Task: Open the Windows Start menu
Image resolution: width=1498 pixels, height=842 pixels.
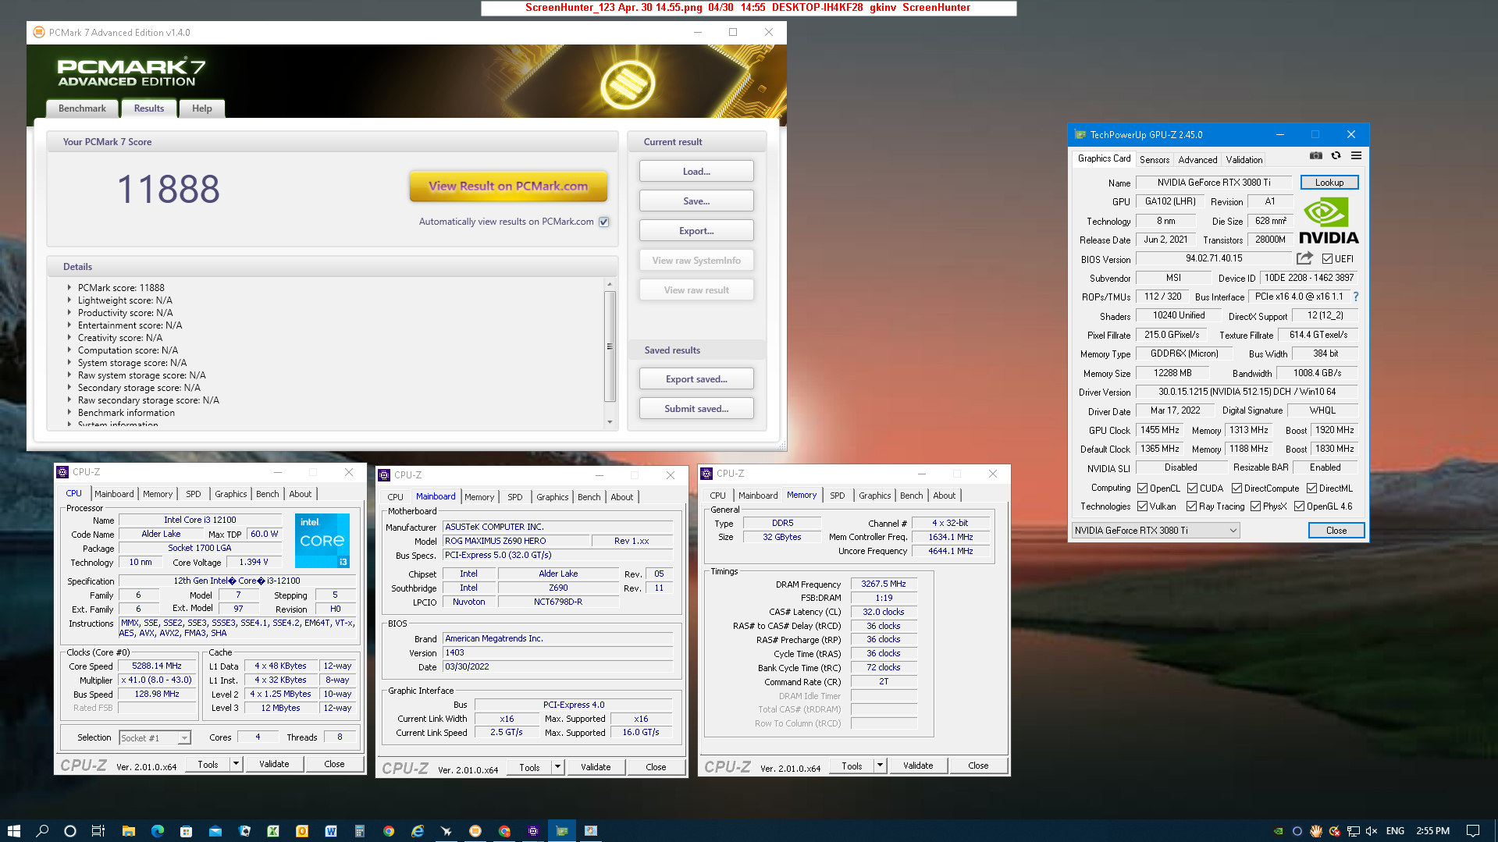Action: (x=13, y=831)
